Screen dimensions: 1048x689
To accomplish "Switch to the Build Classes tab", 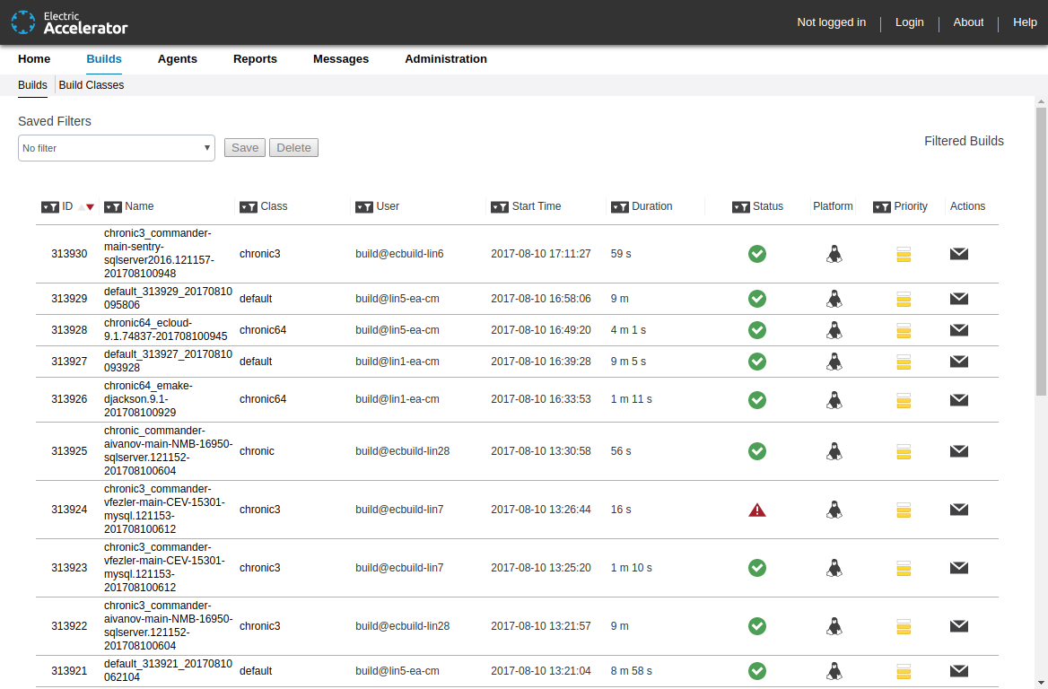I will click(92, 85).
